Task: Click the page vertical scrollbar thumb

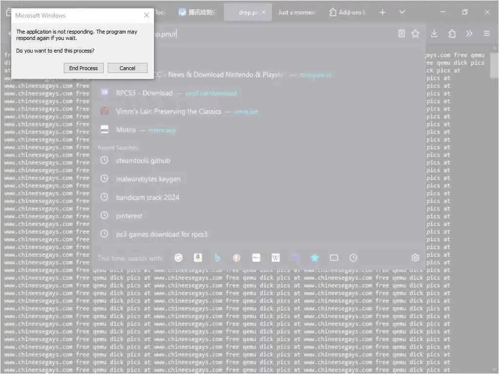Action: [x=494, y=65]
